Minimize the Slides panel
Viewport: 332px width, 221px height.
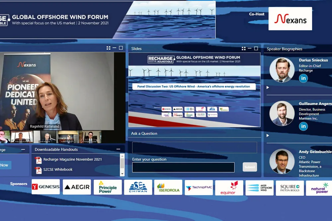click(x=250, y=48)
